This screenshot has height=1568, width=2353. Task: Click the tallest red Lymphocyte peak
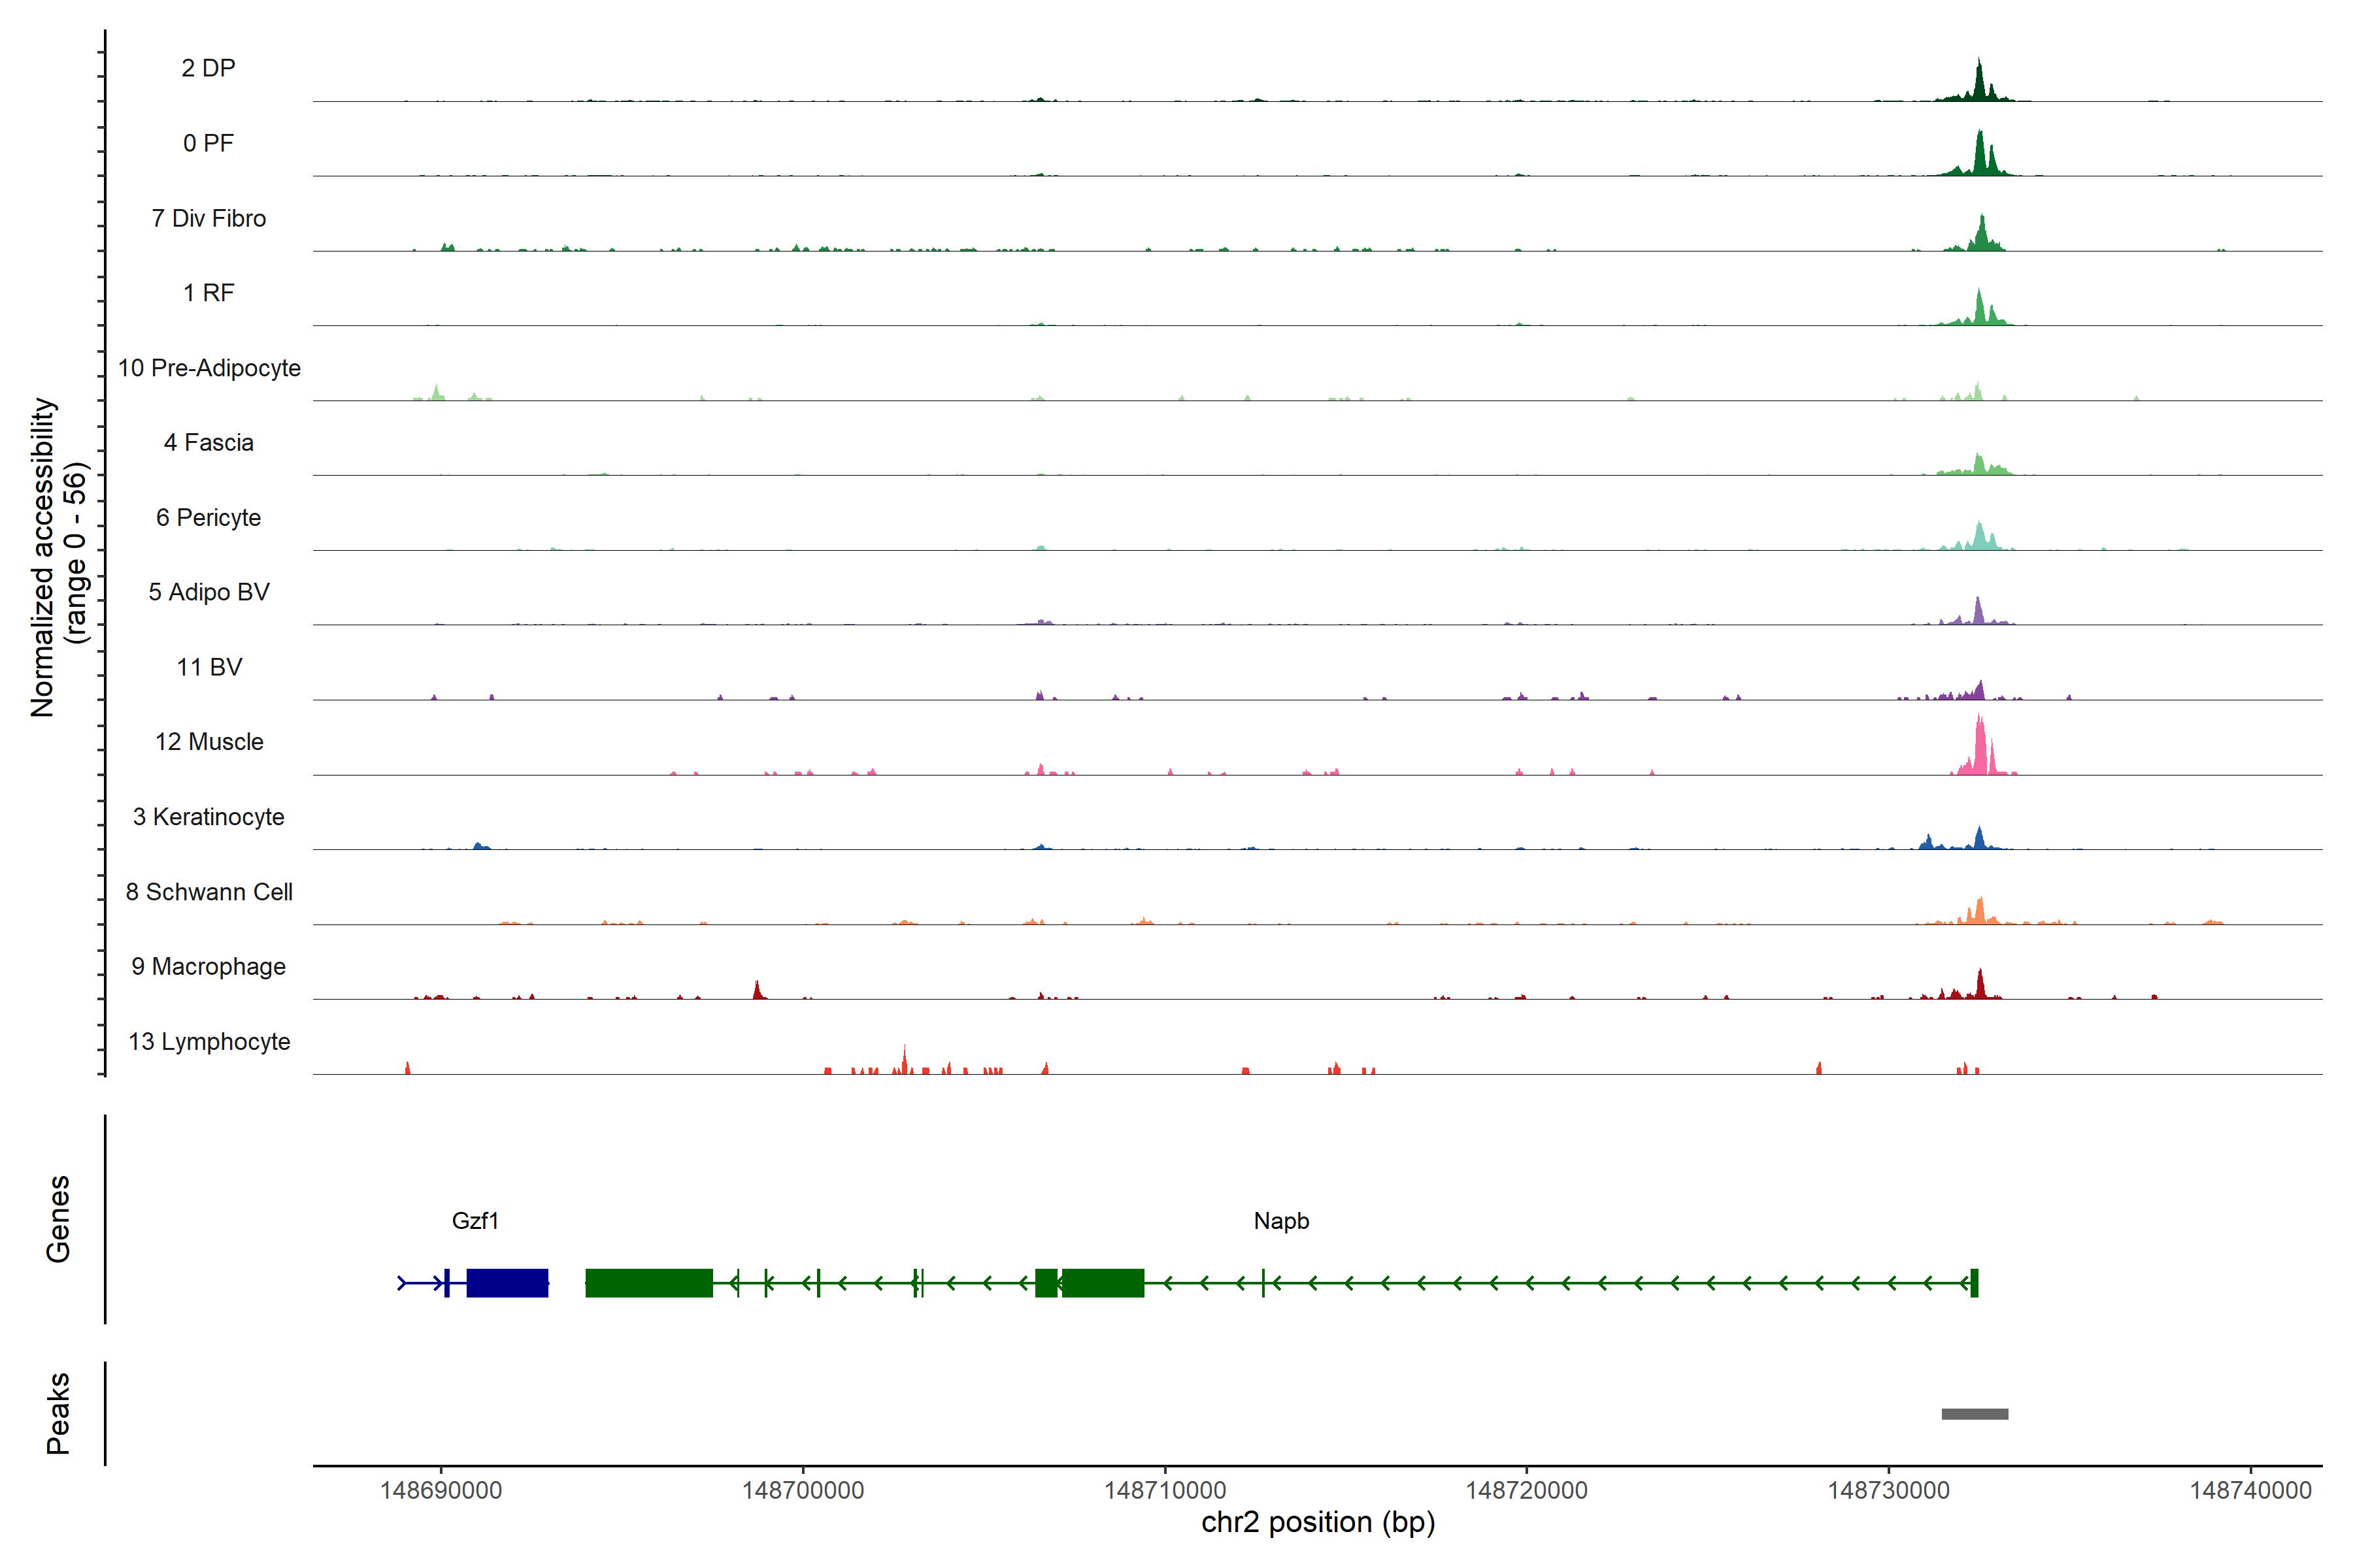[905, 1062]
